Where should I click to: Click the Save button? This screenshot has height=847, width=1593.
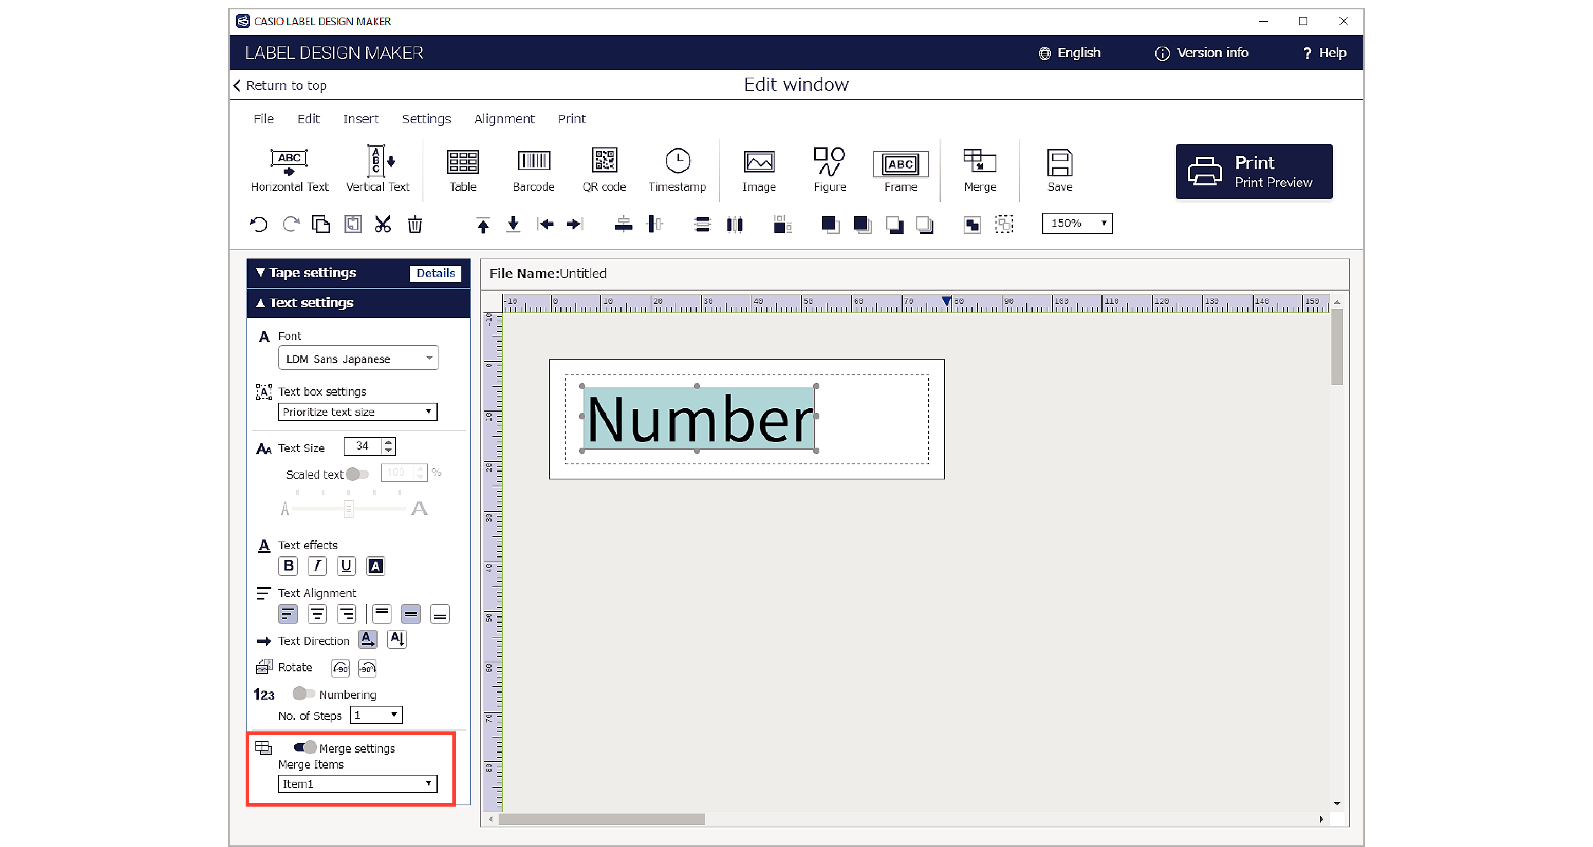[1059, 171]
